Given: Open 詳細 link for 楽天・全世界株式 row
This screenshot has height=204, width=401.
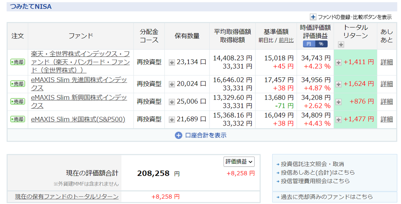Looking at the screenshot, I should (387, 62).
